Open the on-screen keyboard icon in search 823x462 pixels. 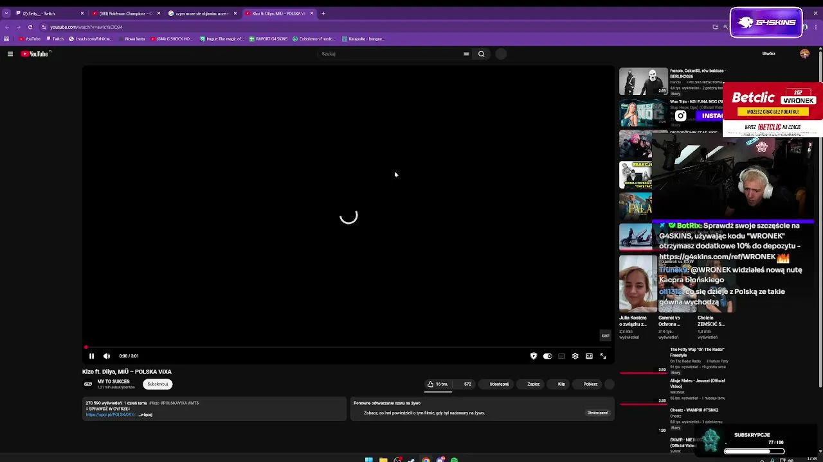[466, 54]
